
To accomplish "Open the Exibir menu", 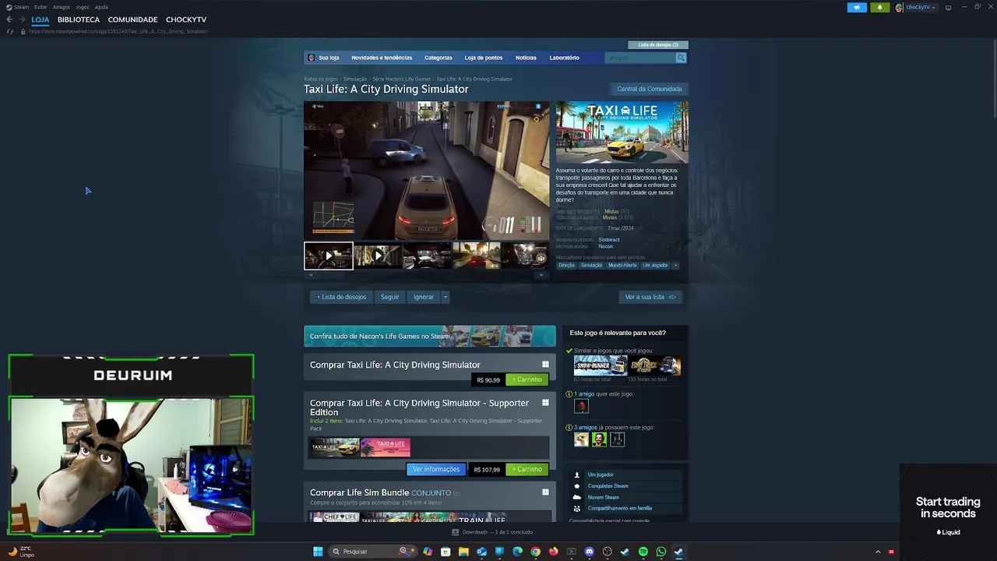I will [41, 7].
